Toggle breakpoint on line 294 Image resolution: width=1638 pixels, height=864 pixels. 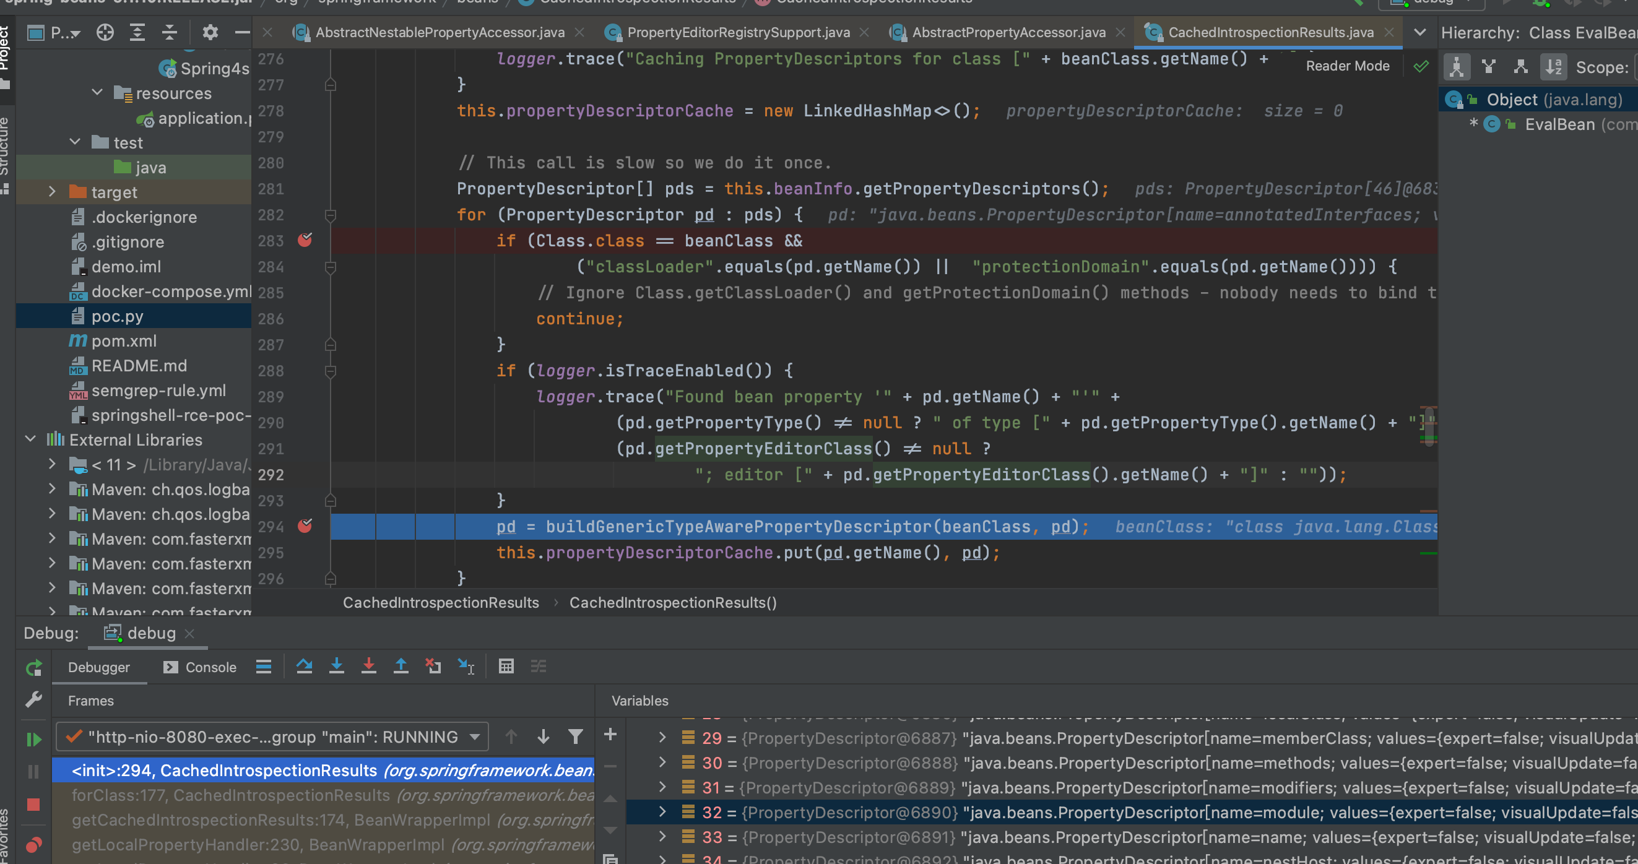[305, 526]
